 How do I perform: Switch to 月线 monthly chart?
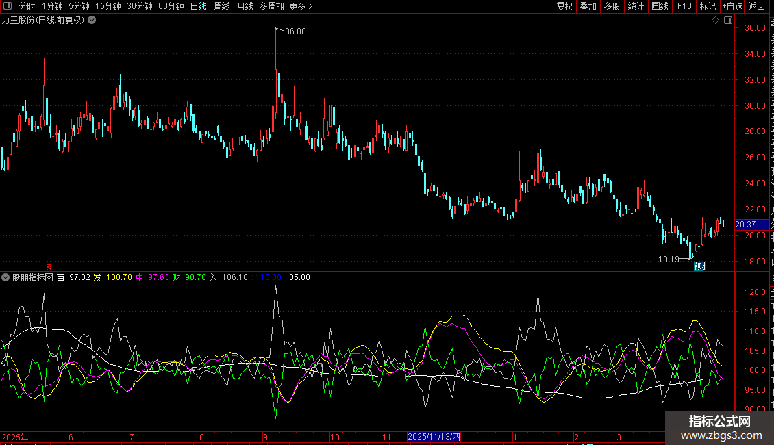[x=245, y=6]
